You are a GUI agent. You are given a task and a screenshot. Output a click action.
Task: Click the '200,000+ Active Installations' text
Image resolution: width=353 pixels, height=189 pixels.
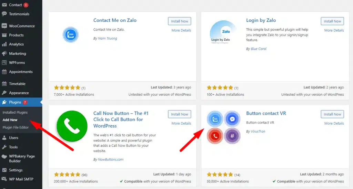click(x=75, y=181)
